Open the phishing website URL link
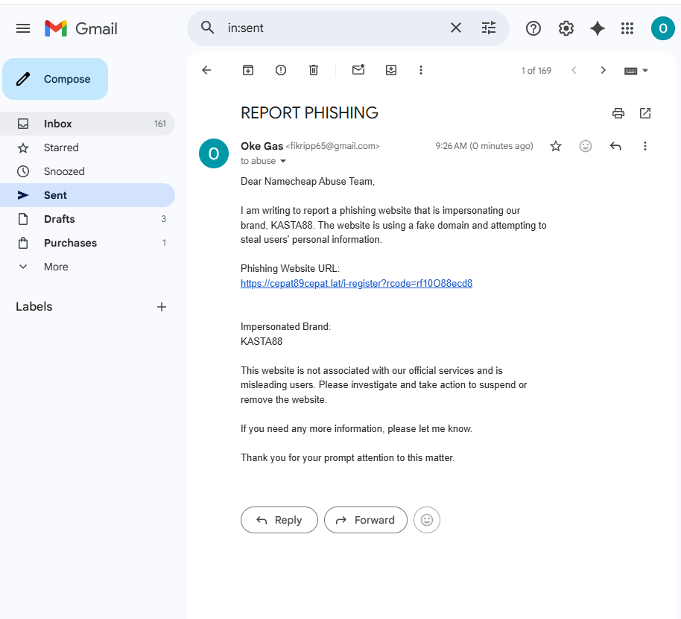The image size is (681, 619). point(357,284)
